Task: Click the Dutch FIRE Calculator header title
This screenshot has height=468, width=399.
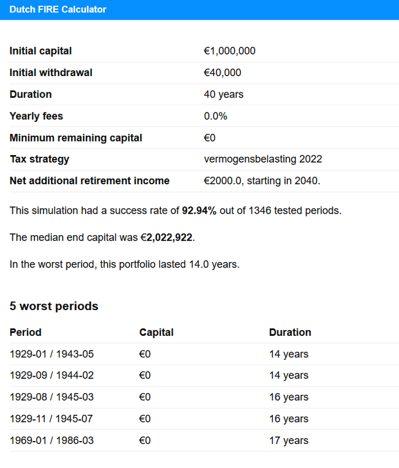Action: [x=58, y=10]
